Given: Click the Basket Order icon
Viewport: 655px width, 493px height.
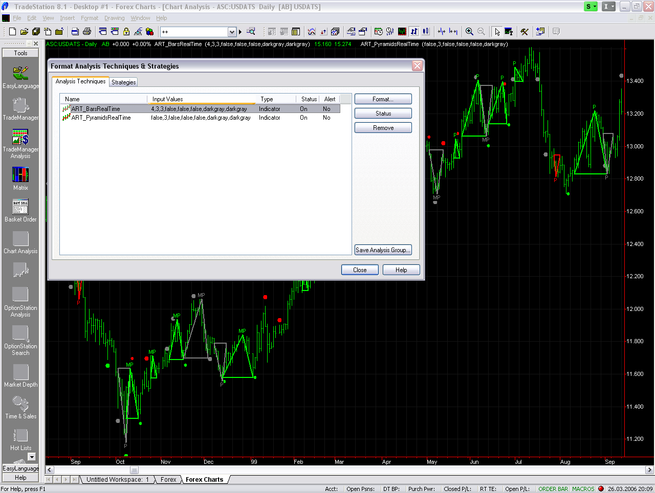Looking at the screenshot, I should (20, 209).
